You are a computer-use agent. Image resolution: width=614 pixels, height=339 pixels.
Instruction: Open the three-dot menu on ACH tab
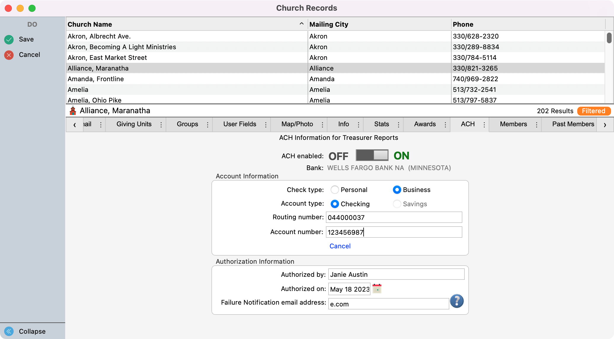tap(484, 124)
